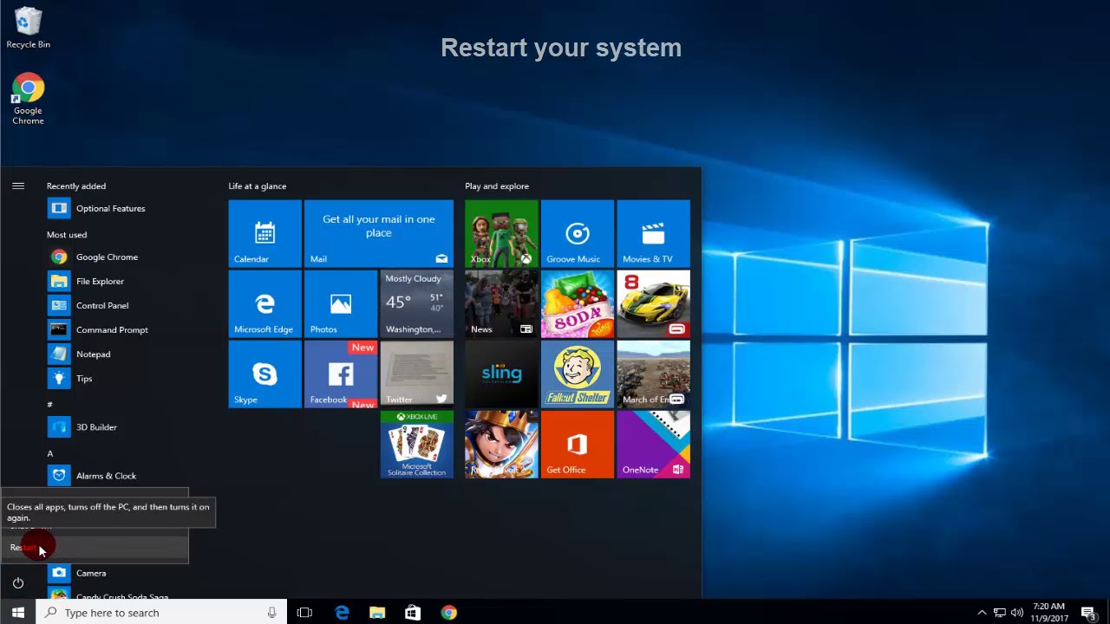Launch Microsoft Solitaire Collection tile
1110x624 pixels.
point(416,445)
